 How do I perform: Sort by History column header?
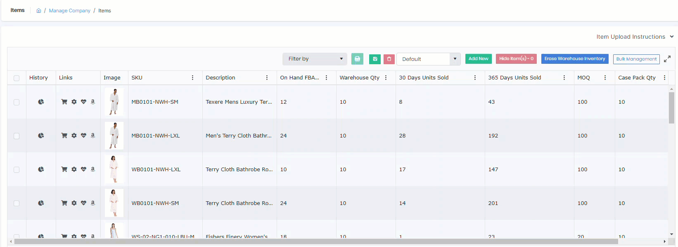pos(38,77)
